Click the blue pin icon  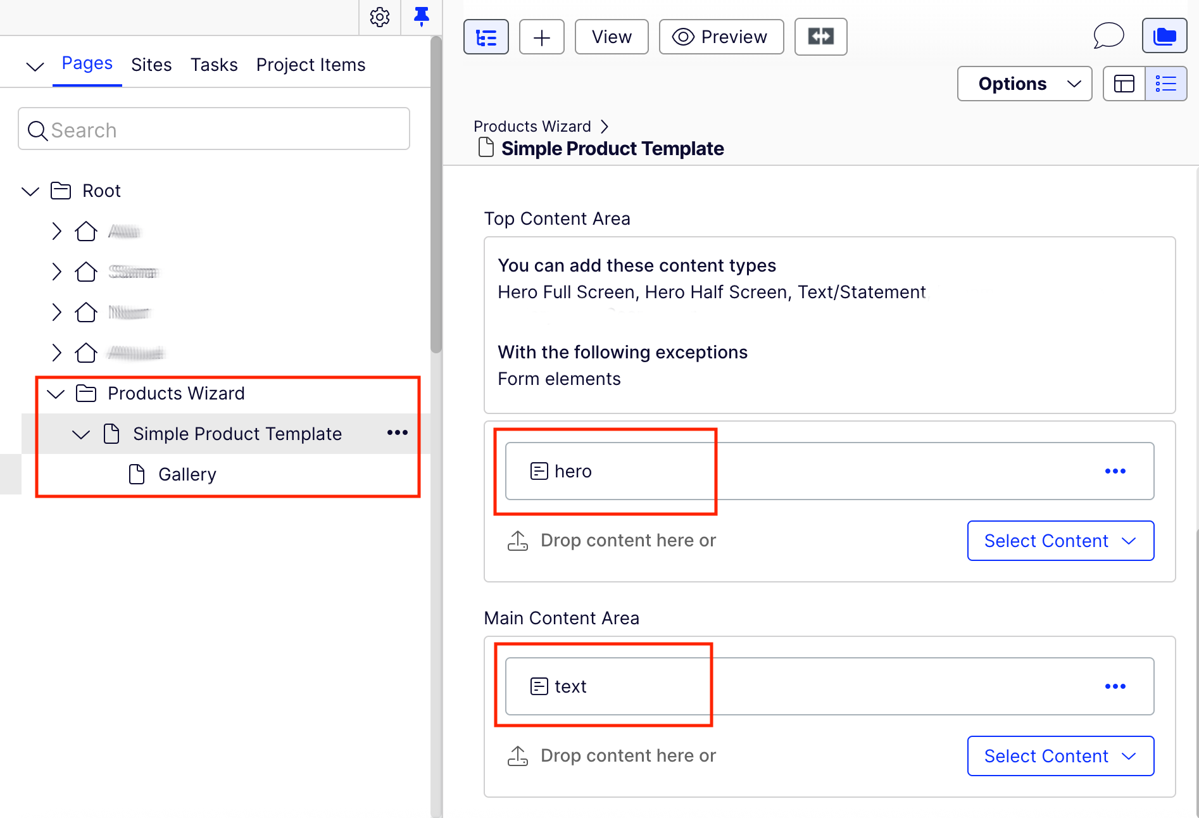(x=421, y=17)
